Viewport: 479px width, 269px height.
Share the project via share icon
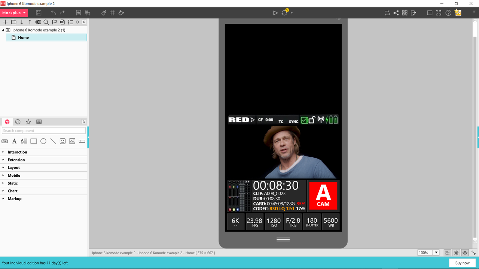pyautogui.click(x=396, y=13)
